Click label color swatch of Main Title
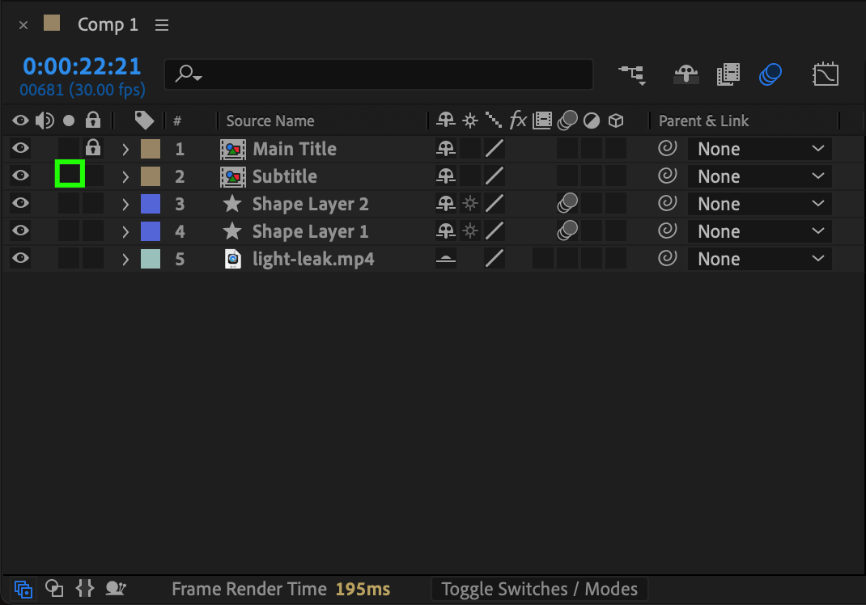The width and height of the screenshot is (866, 605). coord(151,149)
